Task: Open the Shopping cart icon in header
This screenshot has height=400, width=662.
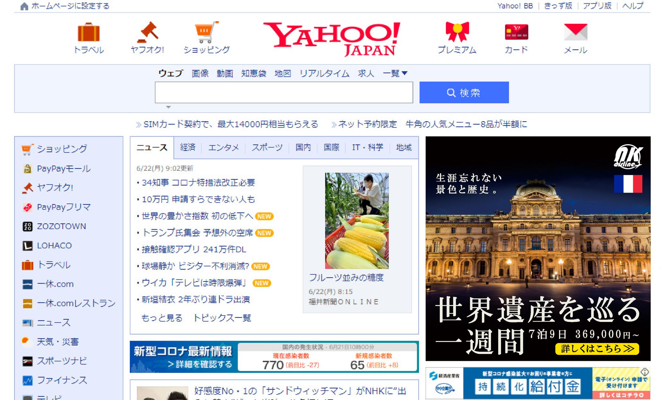Action: pyautogui.click(x=206, y=32)
